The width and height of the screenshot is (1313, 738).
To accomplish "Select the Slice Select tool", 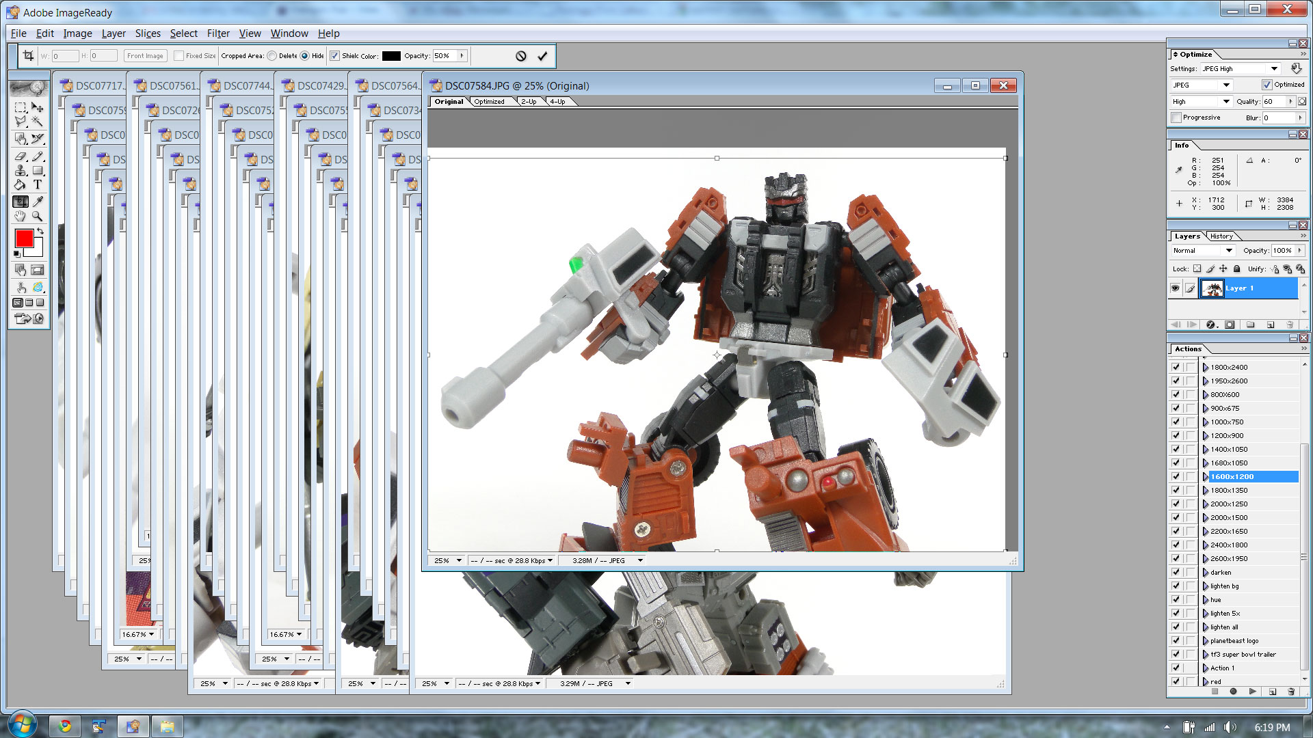I will point(21,139).
